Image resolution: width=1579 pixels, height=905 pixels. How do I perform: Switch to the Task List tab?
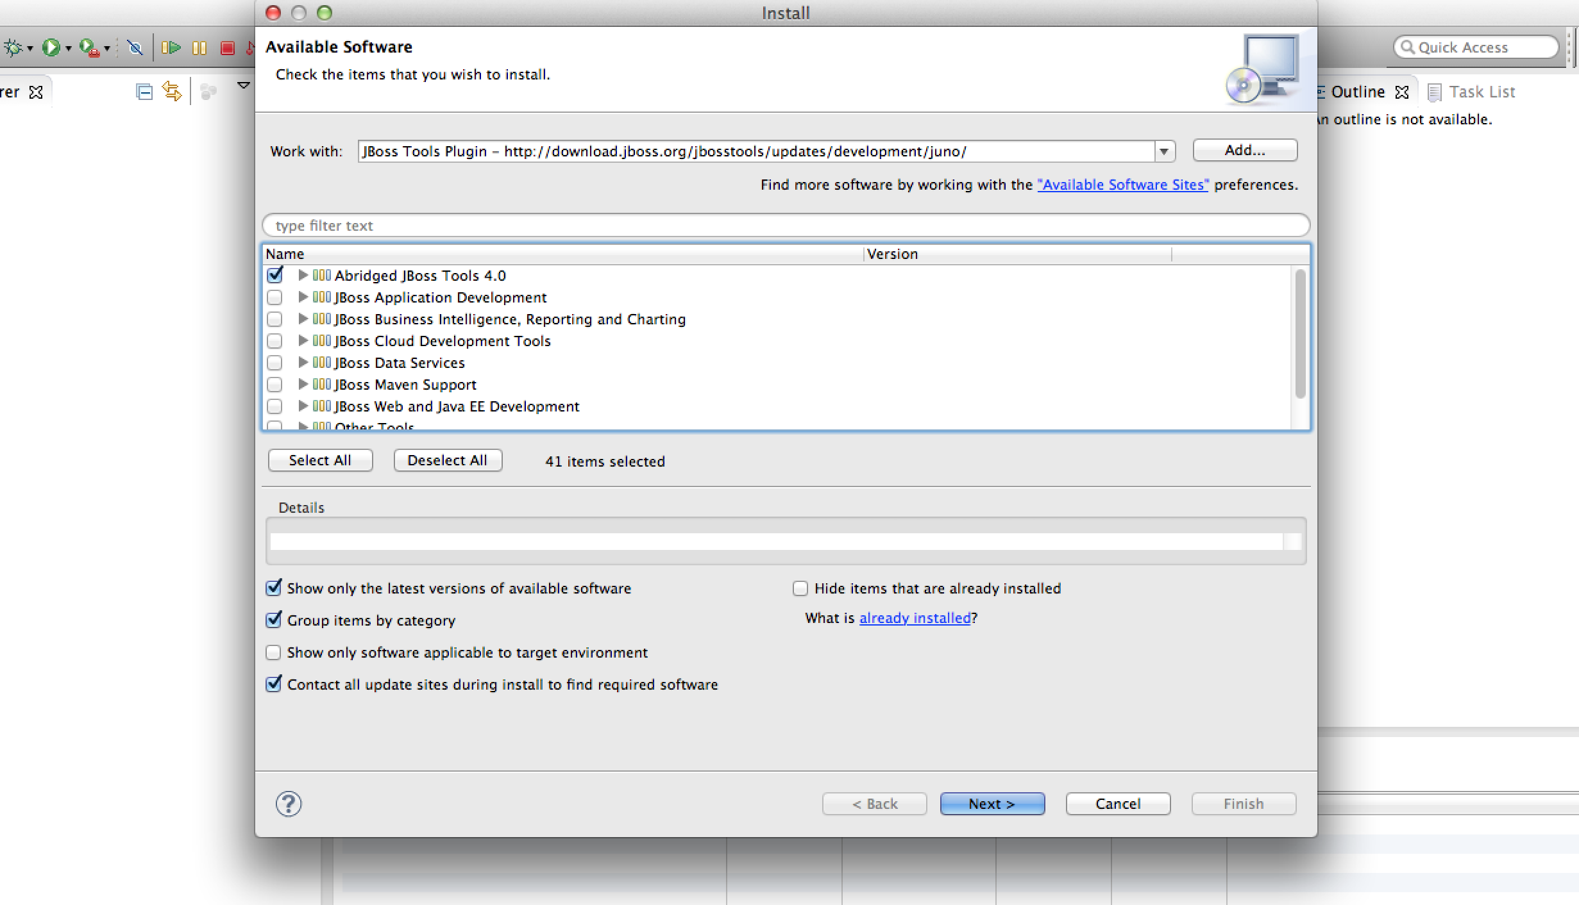point(1482,92)
